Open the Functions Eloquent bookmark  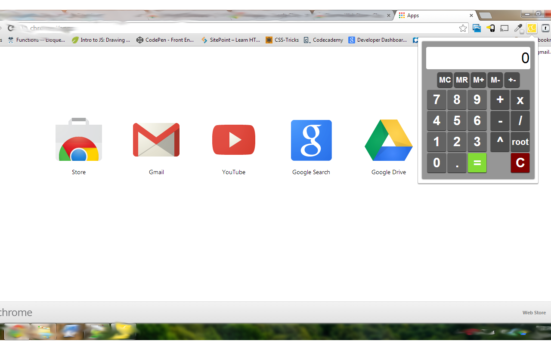tap(37, 40)
